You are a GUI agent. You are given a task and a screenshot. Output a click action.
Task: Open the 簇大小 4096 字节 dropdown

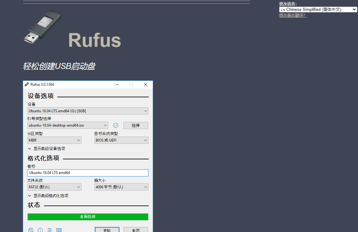pos(121,187)
